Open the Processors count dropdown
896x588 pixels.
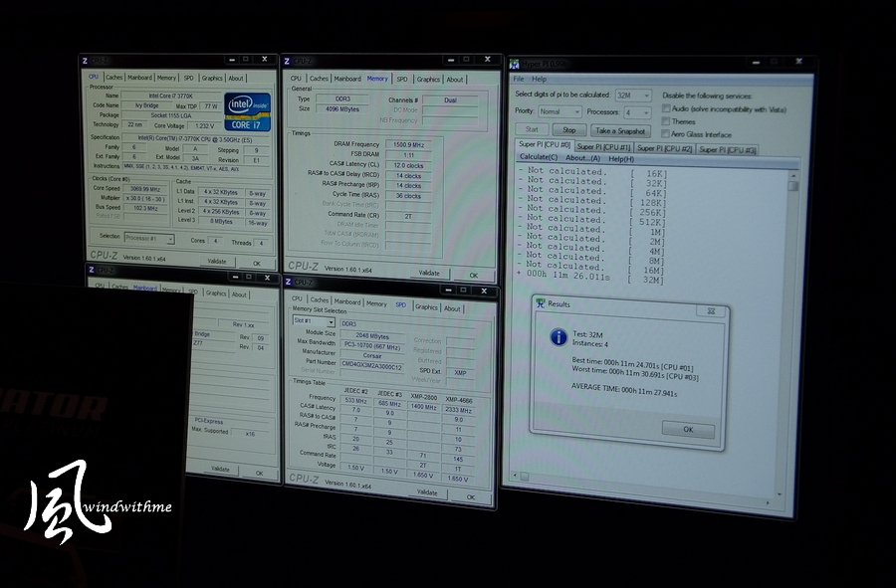[x=637, y=112]
